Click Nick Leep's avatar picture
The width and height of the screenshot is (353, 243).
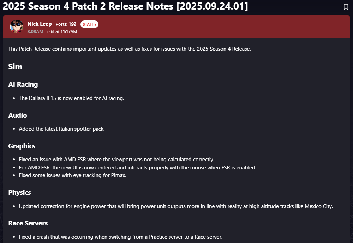pos(16,26)
